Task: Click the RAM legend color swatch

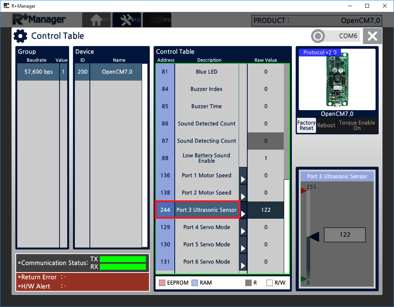Action: (x=195, y=283)
